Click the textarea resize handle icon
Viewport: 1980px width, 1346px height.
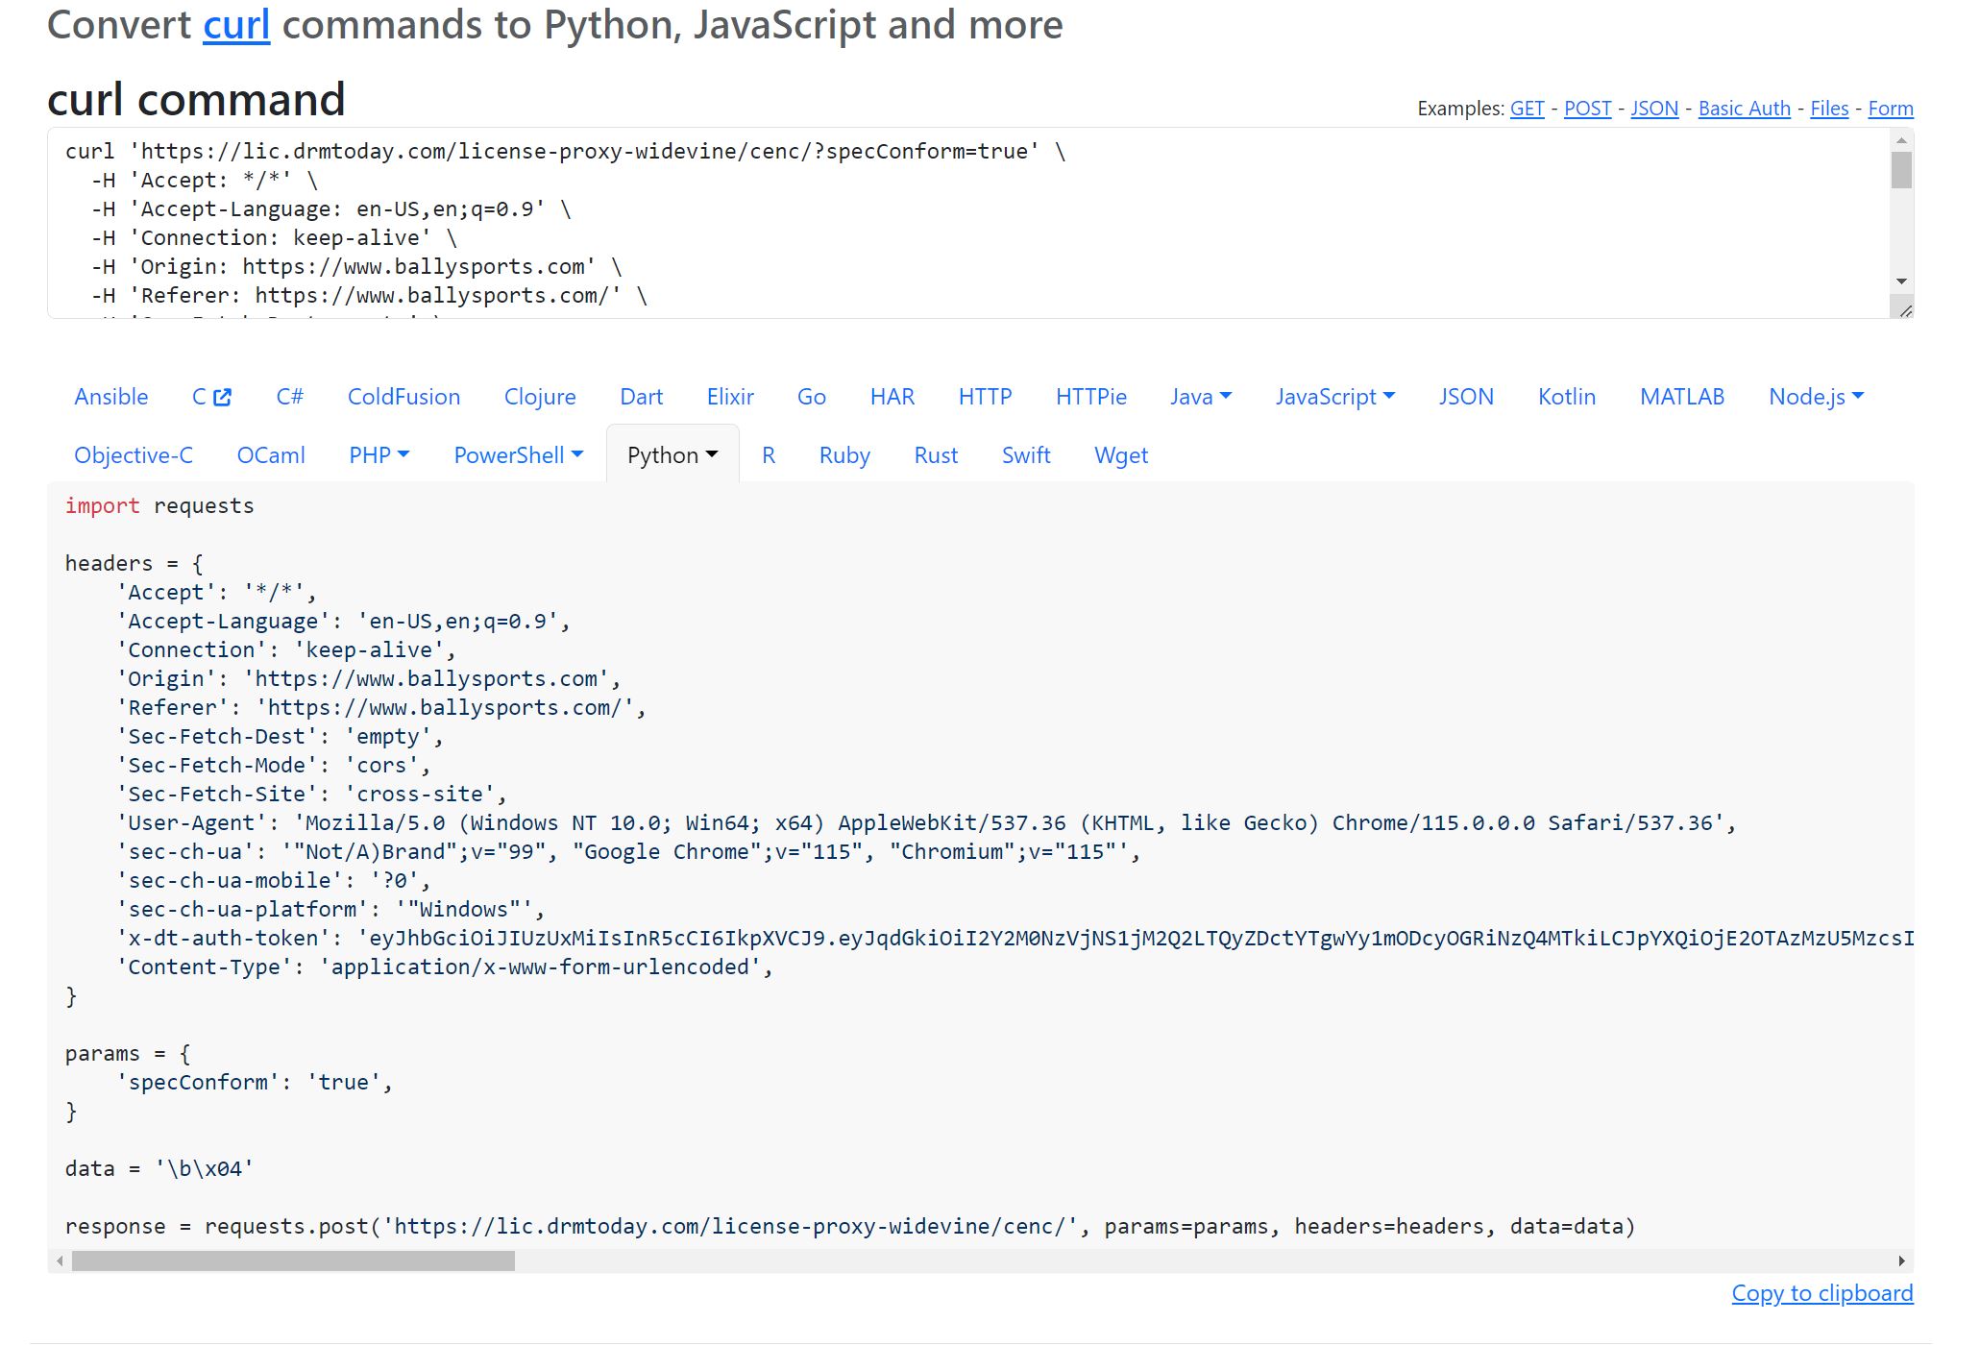(x=1904, y=309)
